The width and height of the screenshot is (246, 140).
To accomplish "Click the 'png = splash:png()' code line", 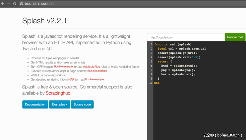I will click(178, 70).
